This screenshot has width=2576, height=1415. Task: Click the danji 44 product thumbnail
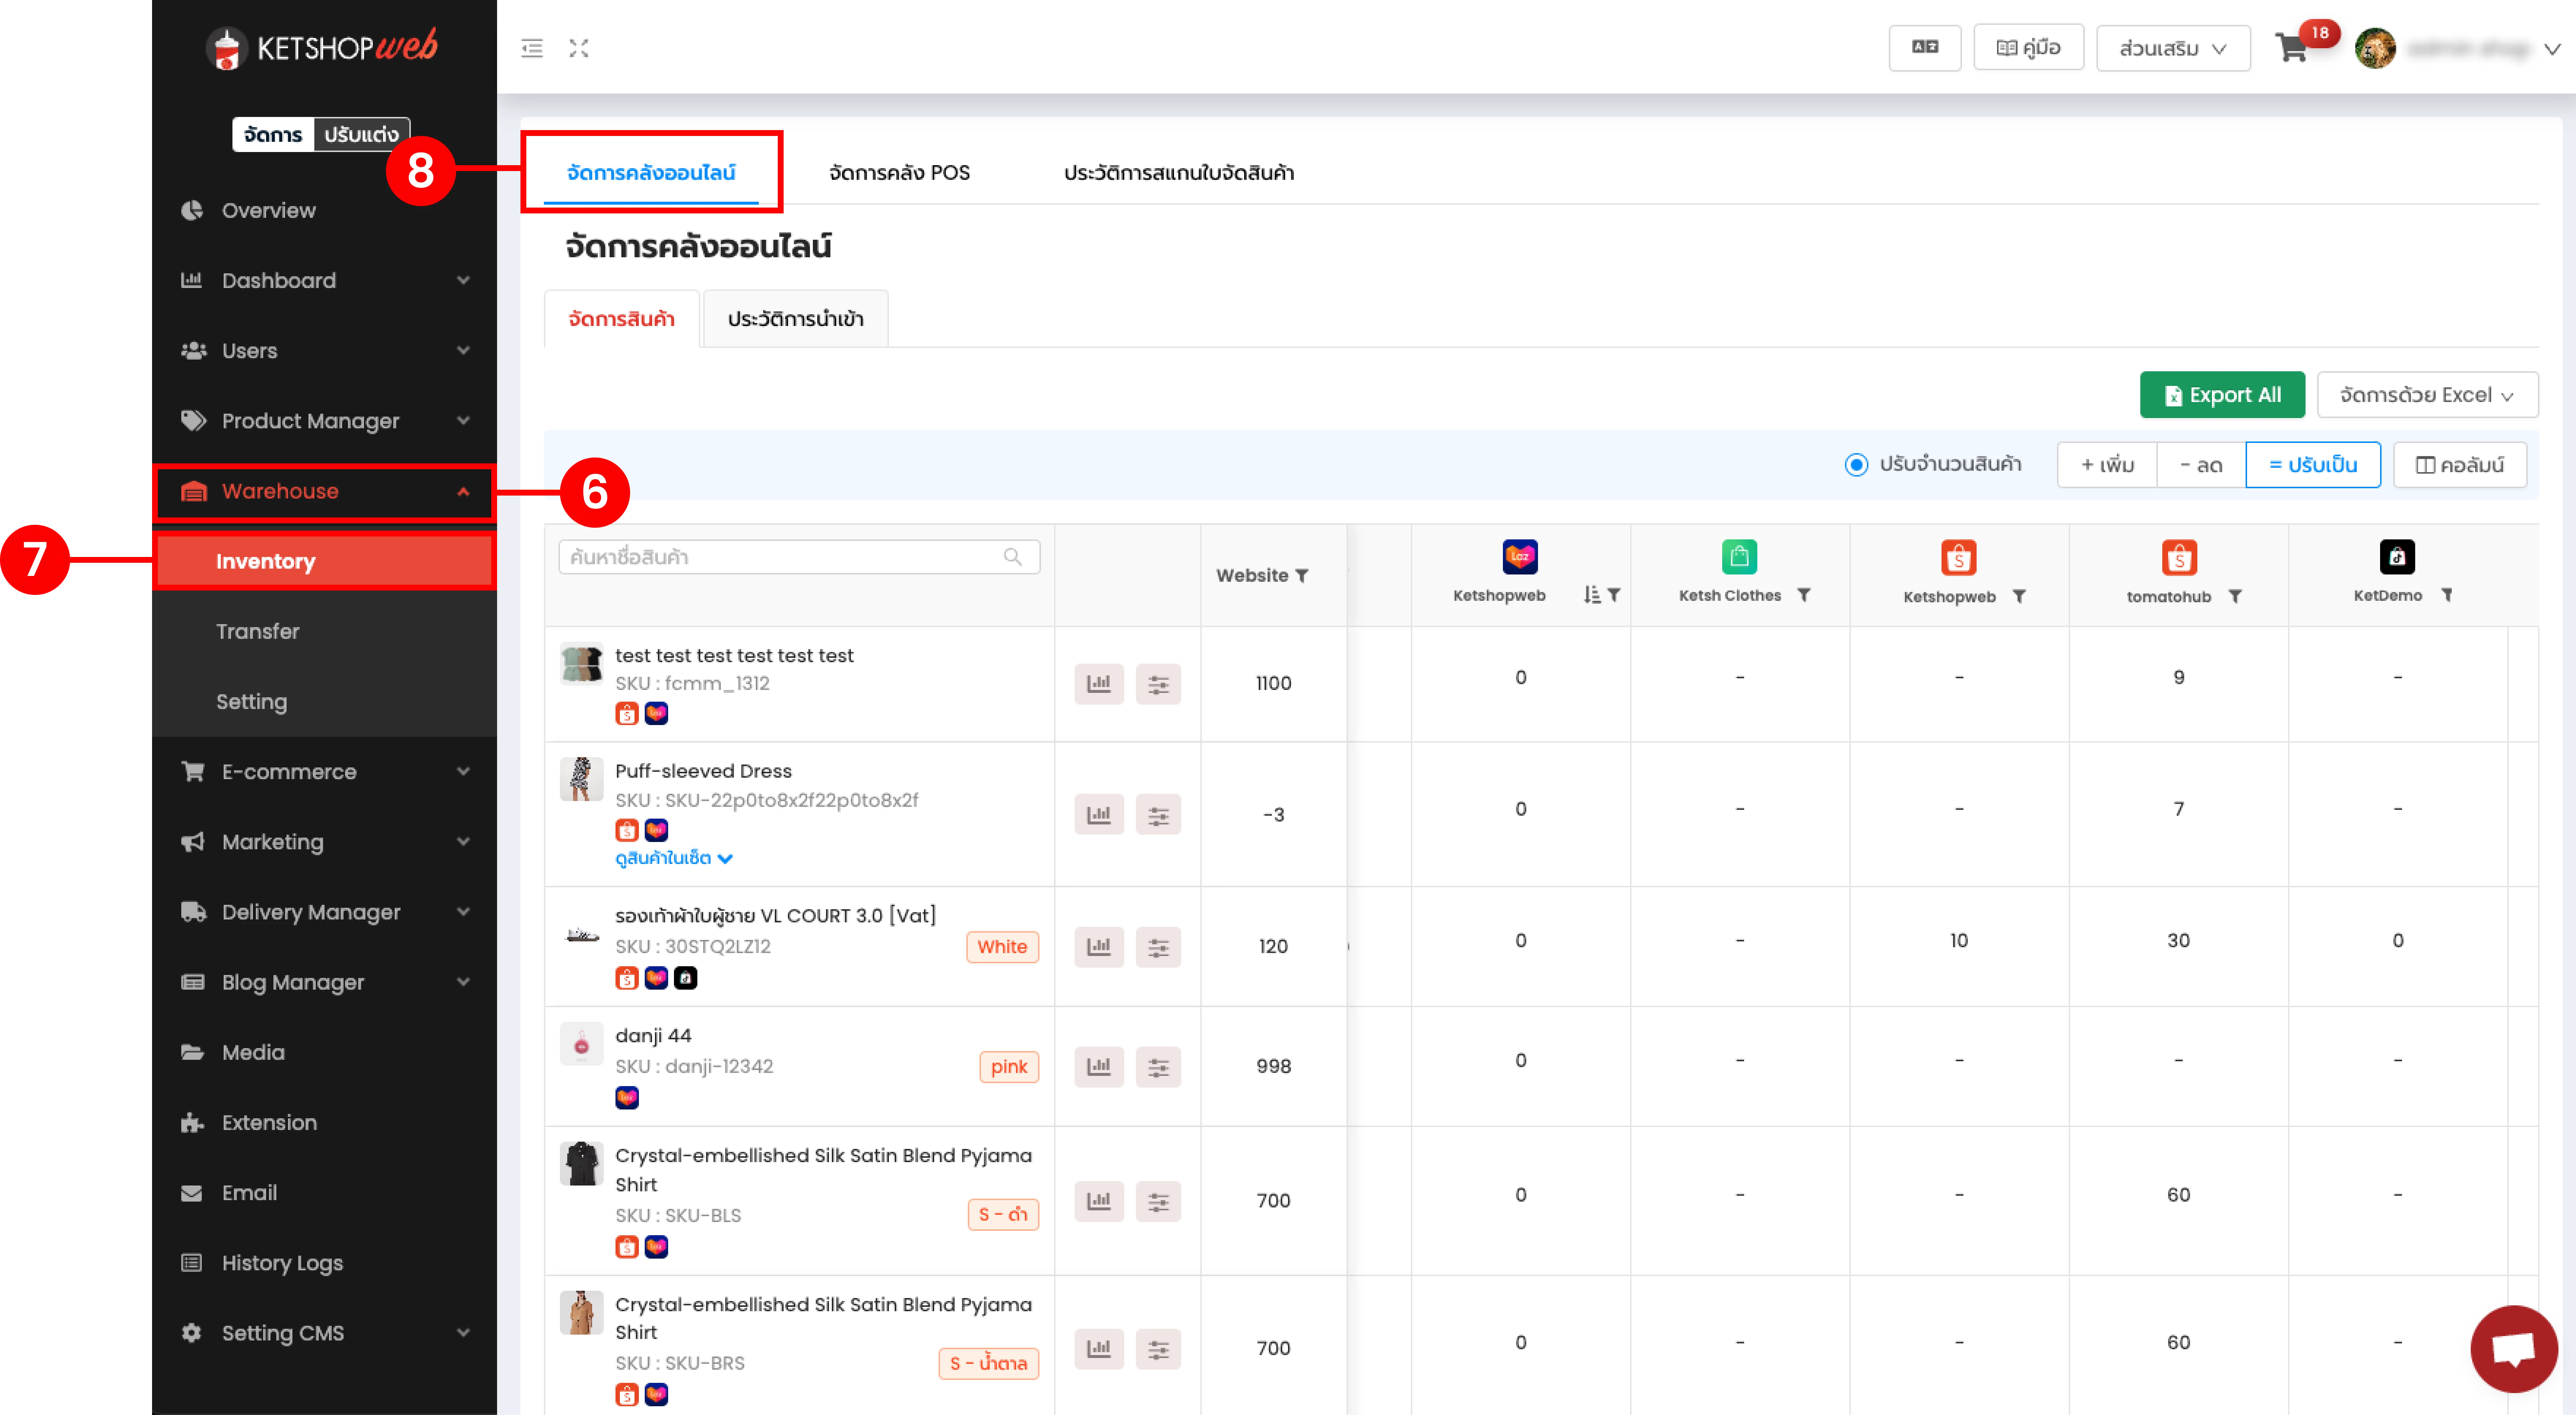coord(581,1044)
